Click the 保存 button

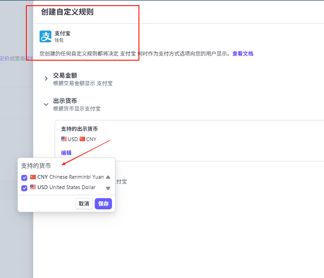click(103, 204)
